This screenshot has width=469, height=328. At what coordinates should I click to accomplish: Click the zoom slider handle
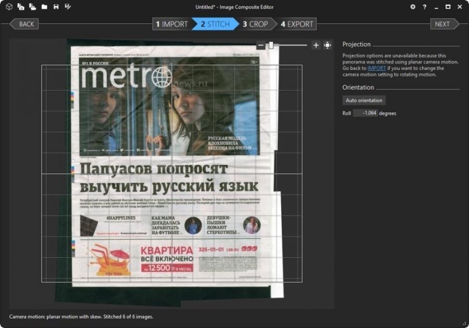[271, 45]
